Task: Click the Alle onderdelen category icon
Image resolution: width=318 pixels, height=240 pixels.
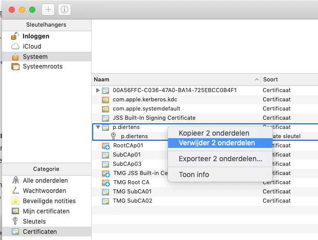Action: [15, 181]
